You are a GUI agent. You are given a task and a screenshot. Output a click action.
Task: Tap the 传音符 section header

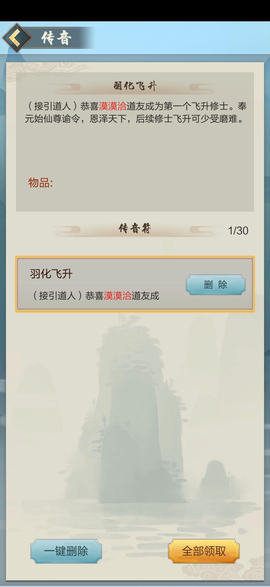(x=135, y=229)
